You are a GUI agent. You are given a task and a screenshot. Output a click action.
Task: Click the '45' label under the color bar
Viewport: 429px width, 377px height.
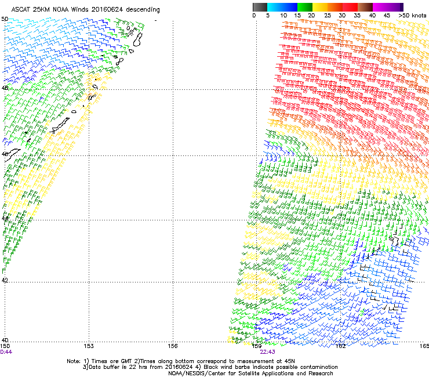coord(387,16)
